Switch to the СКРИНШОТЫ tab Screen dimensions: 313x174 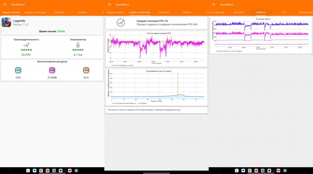(x=305, y=12)
